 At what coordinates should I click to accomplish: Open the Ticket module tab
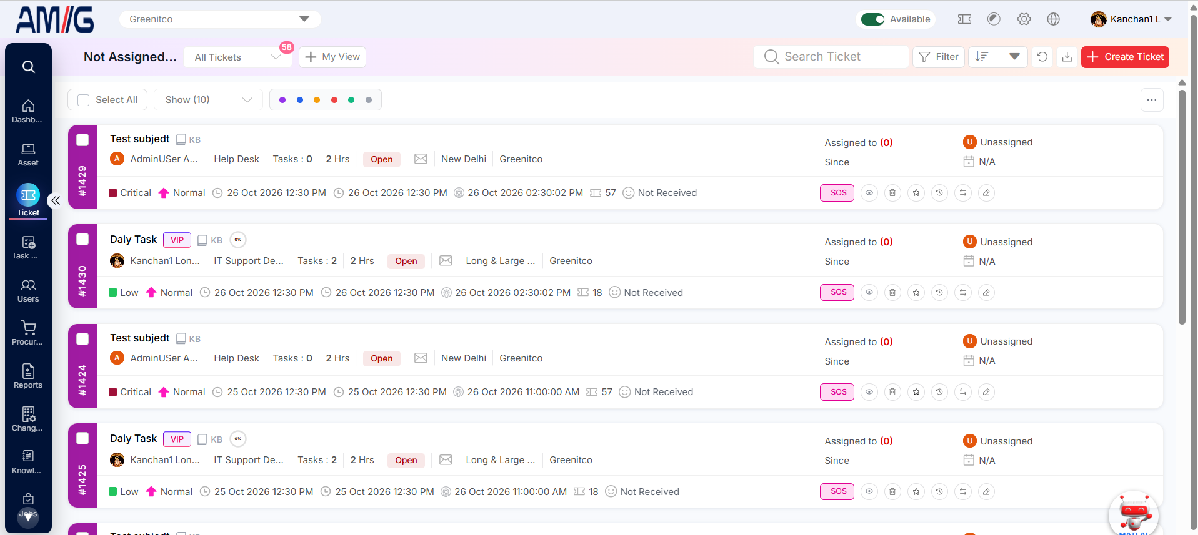(x=28, y=200)
